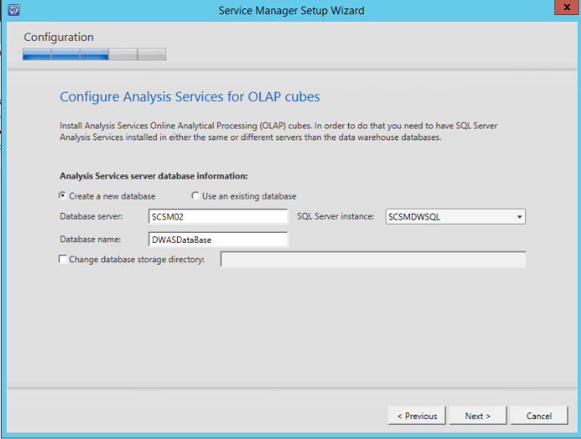Focus the Database name field with DWASDataBase
Image resolution: width=581 pixels, height=439 pixels.
pyautogui.click(x=217, y=240)
